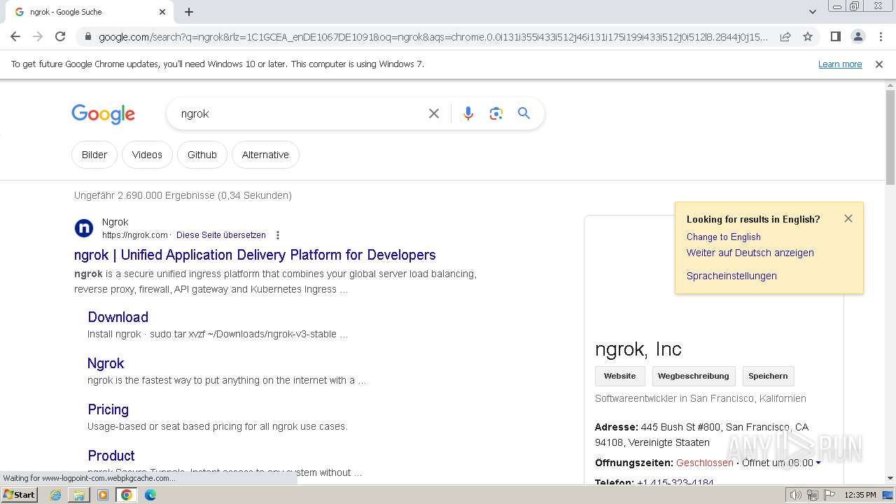Go back to the previous page
Viewport: 896px width, 504px height.
15,36
